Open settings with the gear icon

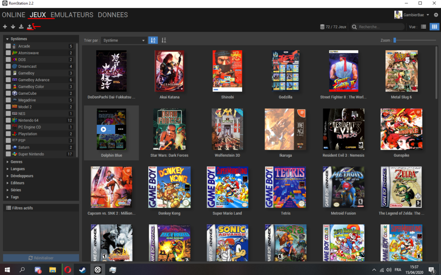click(x=436, y=15)
